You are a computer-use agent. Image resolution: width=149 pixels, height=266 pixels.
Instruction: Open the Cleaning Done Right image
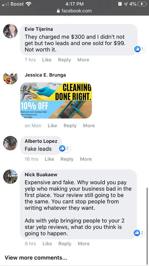56,101
